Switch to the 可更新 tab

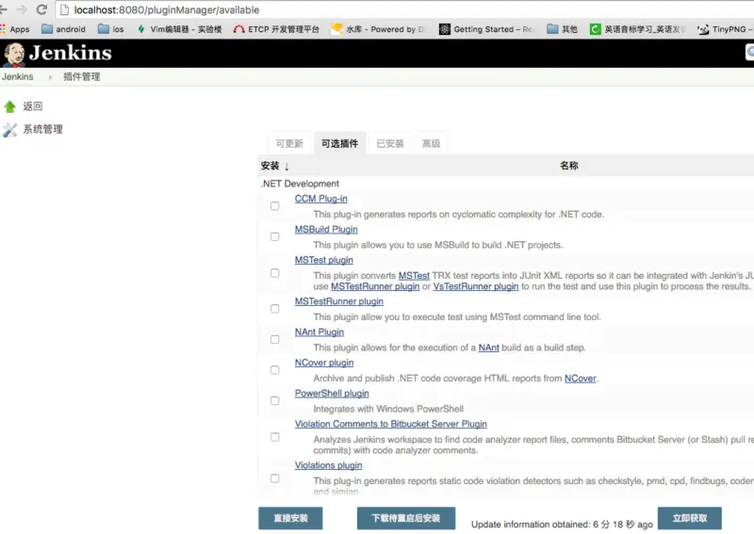(x=289, y=143)
